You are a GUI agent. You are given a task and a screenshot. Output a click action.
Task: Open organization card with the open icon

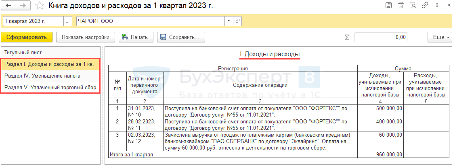(x=237, y=21)
